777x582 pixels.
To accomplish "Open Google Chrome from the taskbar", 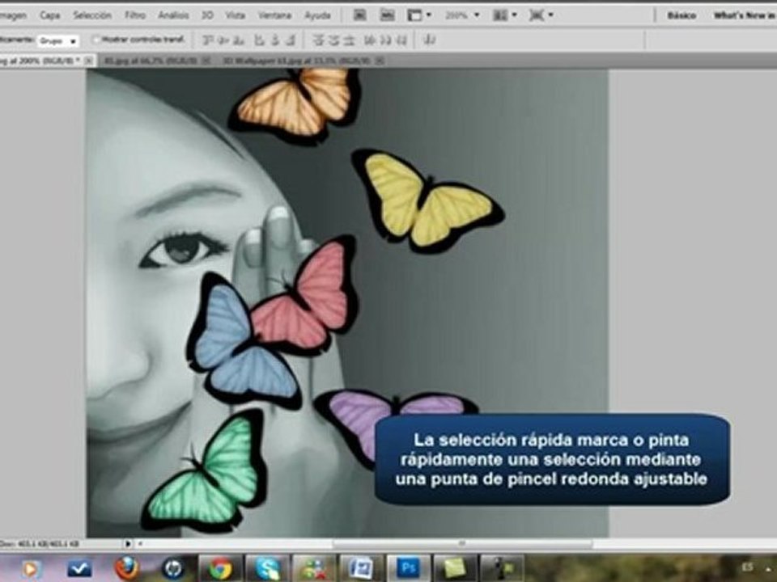I will pos(220,568).
